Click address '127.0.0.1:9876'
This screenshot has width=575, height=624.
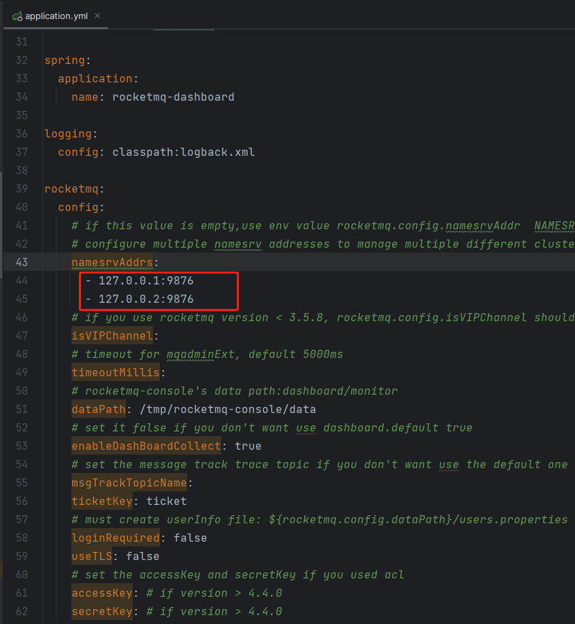[x=146, y=281]
